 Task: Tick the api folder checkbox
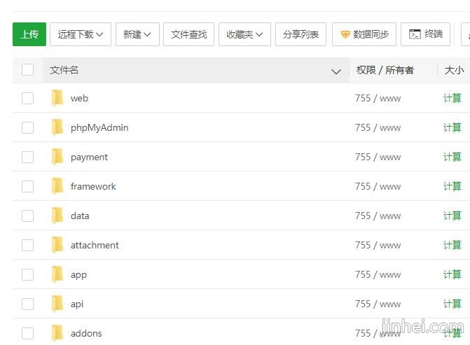click(x=27, y=304)
